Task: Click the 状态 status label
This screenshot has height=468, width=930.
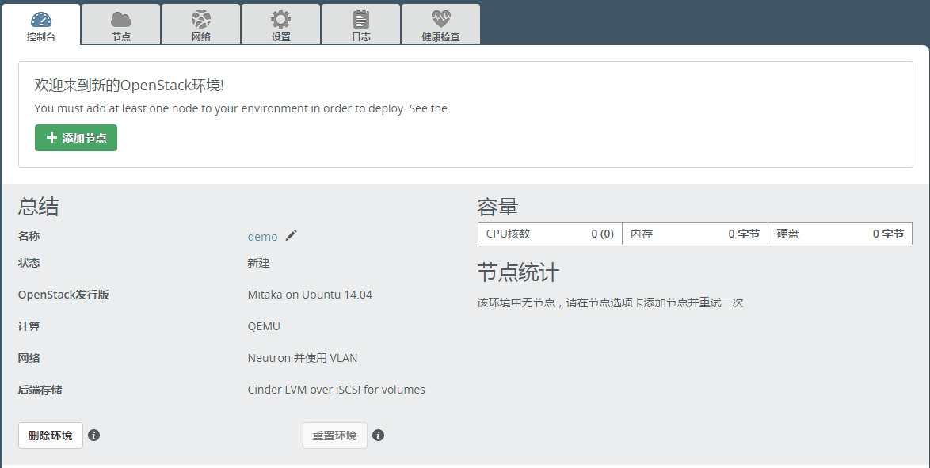Action: 29,263
